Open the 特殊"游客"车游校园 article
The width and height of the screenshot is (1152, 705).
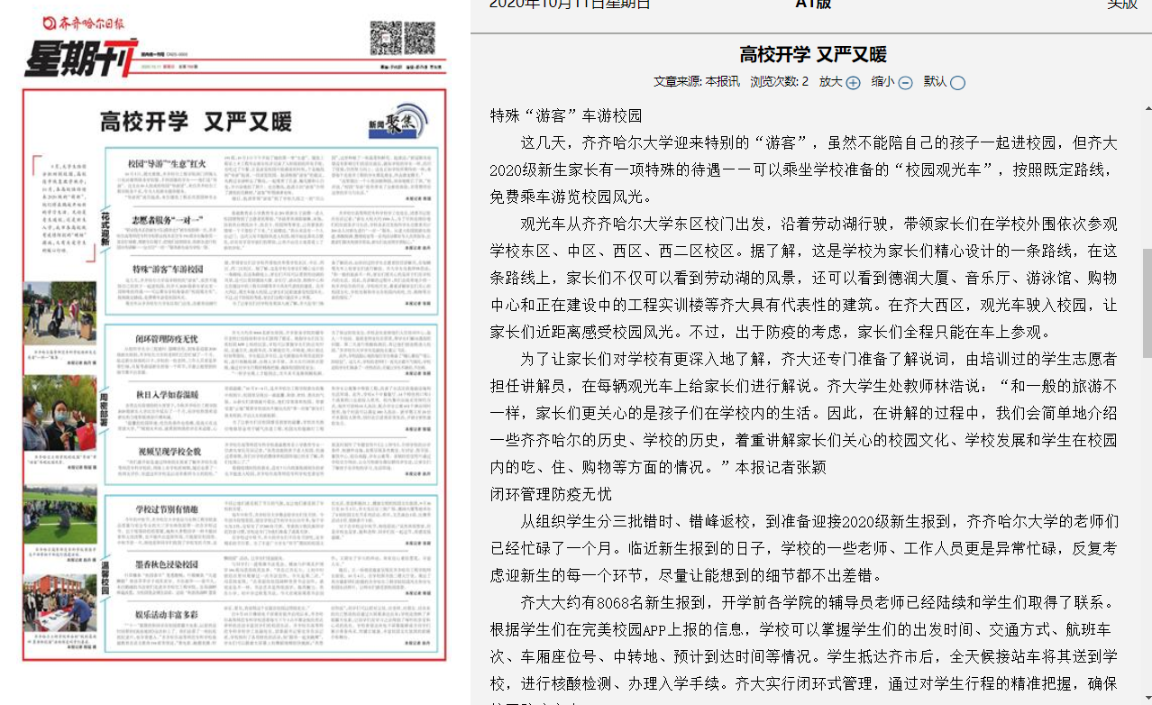(x=168, y=270)
